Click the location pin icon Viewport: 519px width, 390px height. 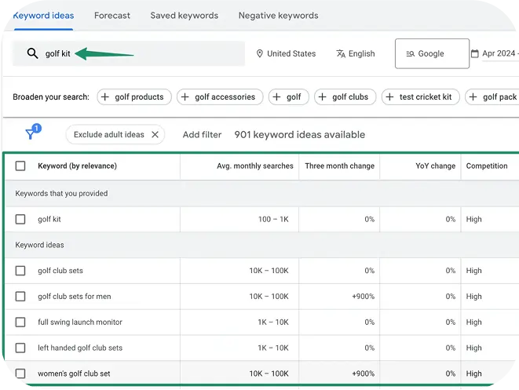(x=260, y=54)
